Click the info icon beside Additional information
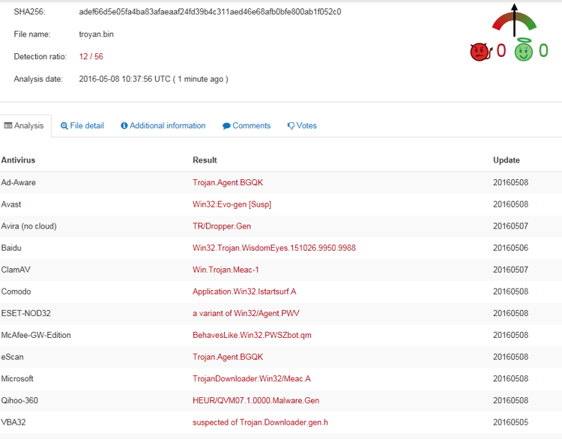562x439 pixels. [124, 126]
